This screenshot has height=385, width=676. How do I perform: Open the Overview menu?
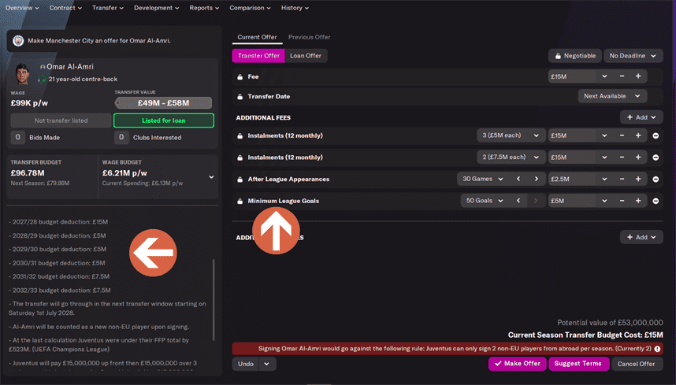point(22,8)
